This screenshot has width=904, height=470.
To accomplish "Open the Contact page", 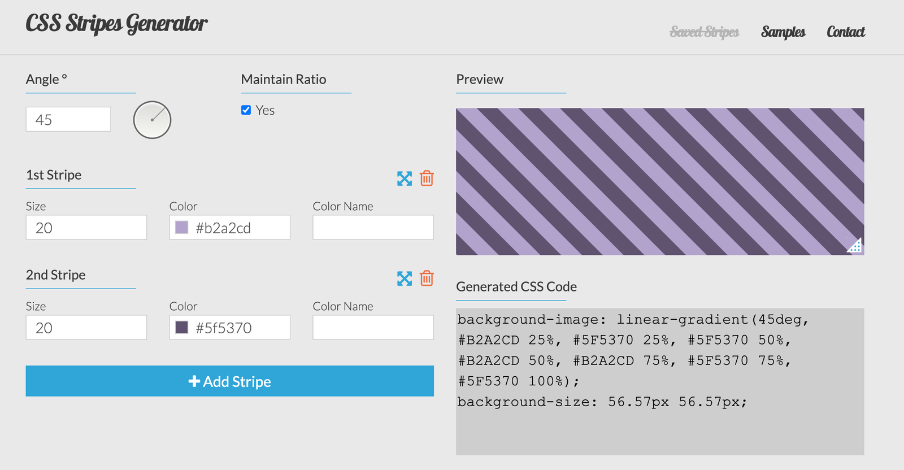I will [x=845, y=32].
